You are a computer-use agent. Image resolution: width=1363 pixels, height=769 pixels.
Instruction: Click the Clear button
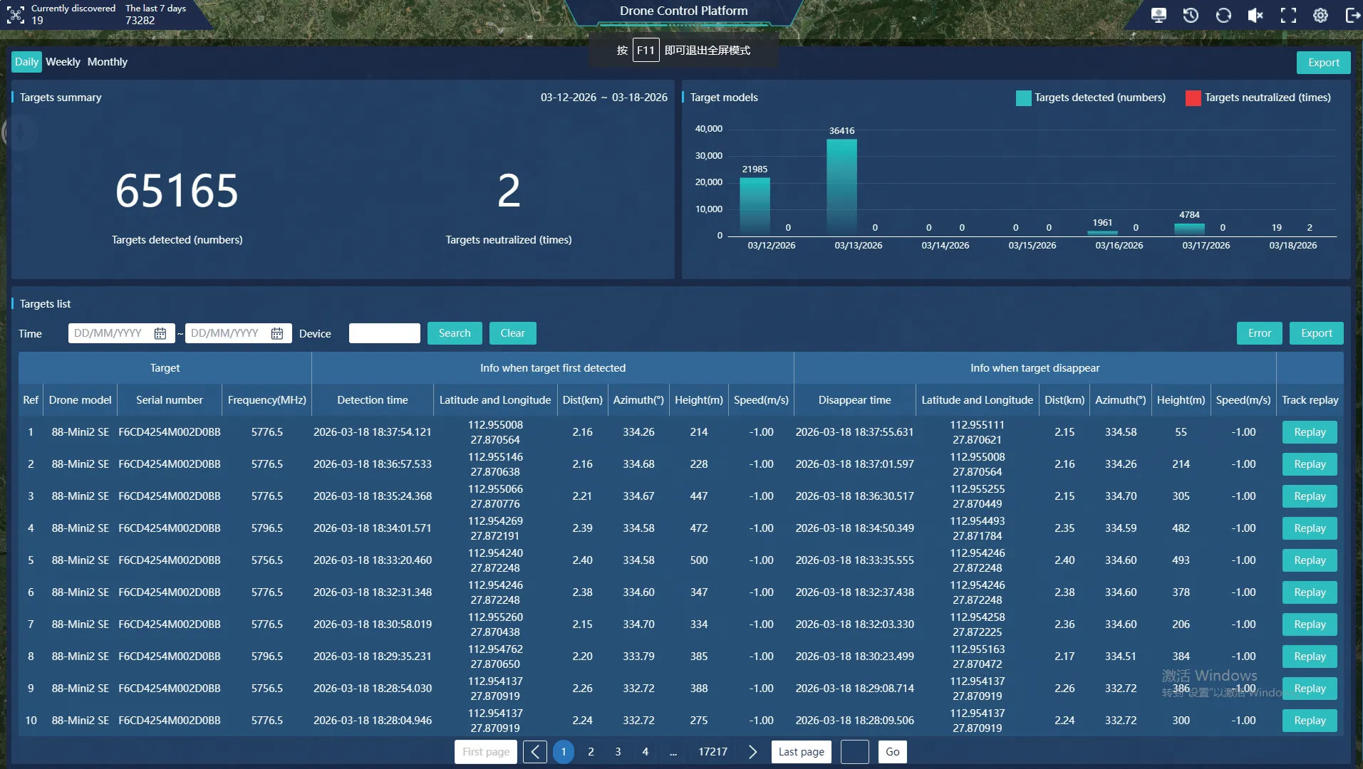click(x=512, y=333)
